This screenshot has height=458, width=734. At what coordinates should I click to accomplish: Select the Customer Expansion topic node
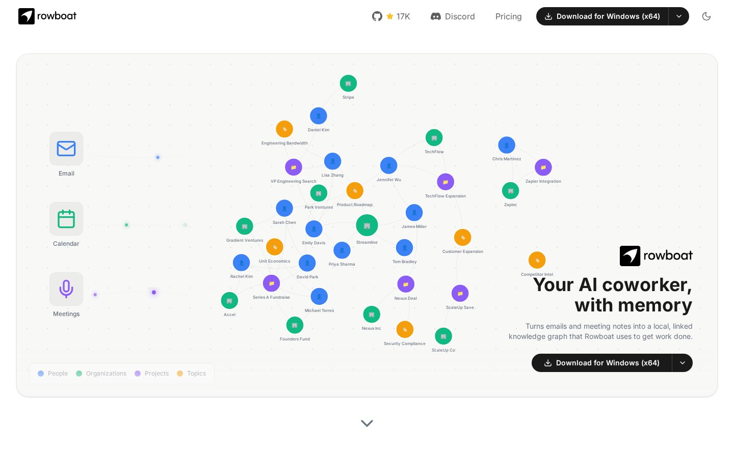coord(463,238)
